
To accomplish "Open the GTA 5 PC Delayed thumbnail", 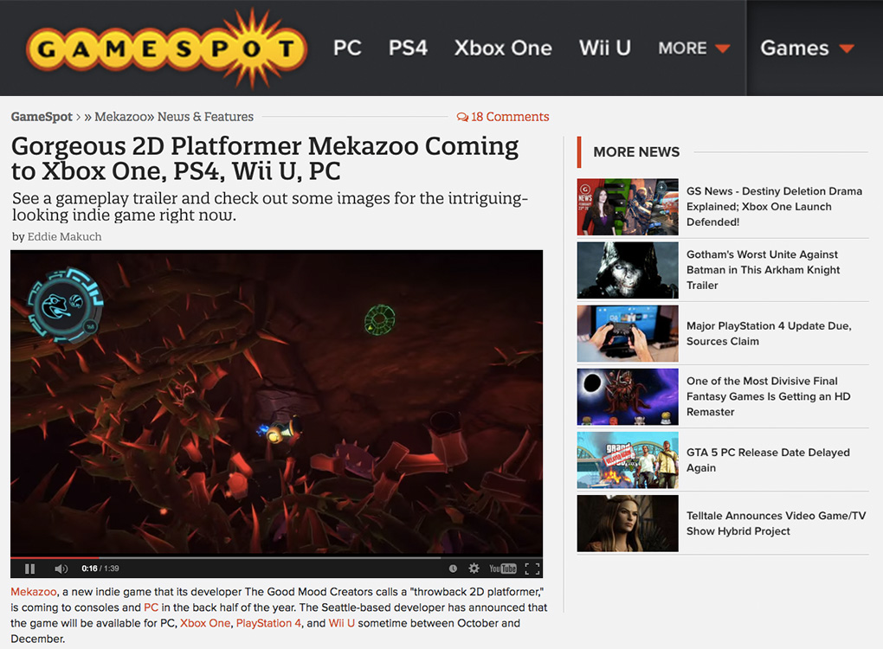I will point(628,459).
